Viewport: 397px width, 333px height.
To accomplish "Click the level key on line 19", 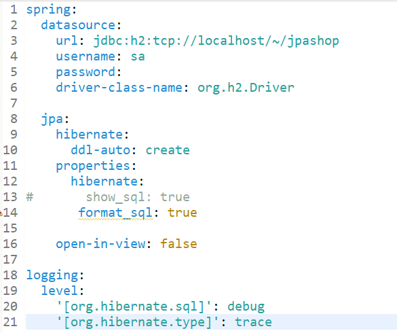I will (x=60, y=291).
